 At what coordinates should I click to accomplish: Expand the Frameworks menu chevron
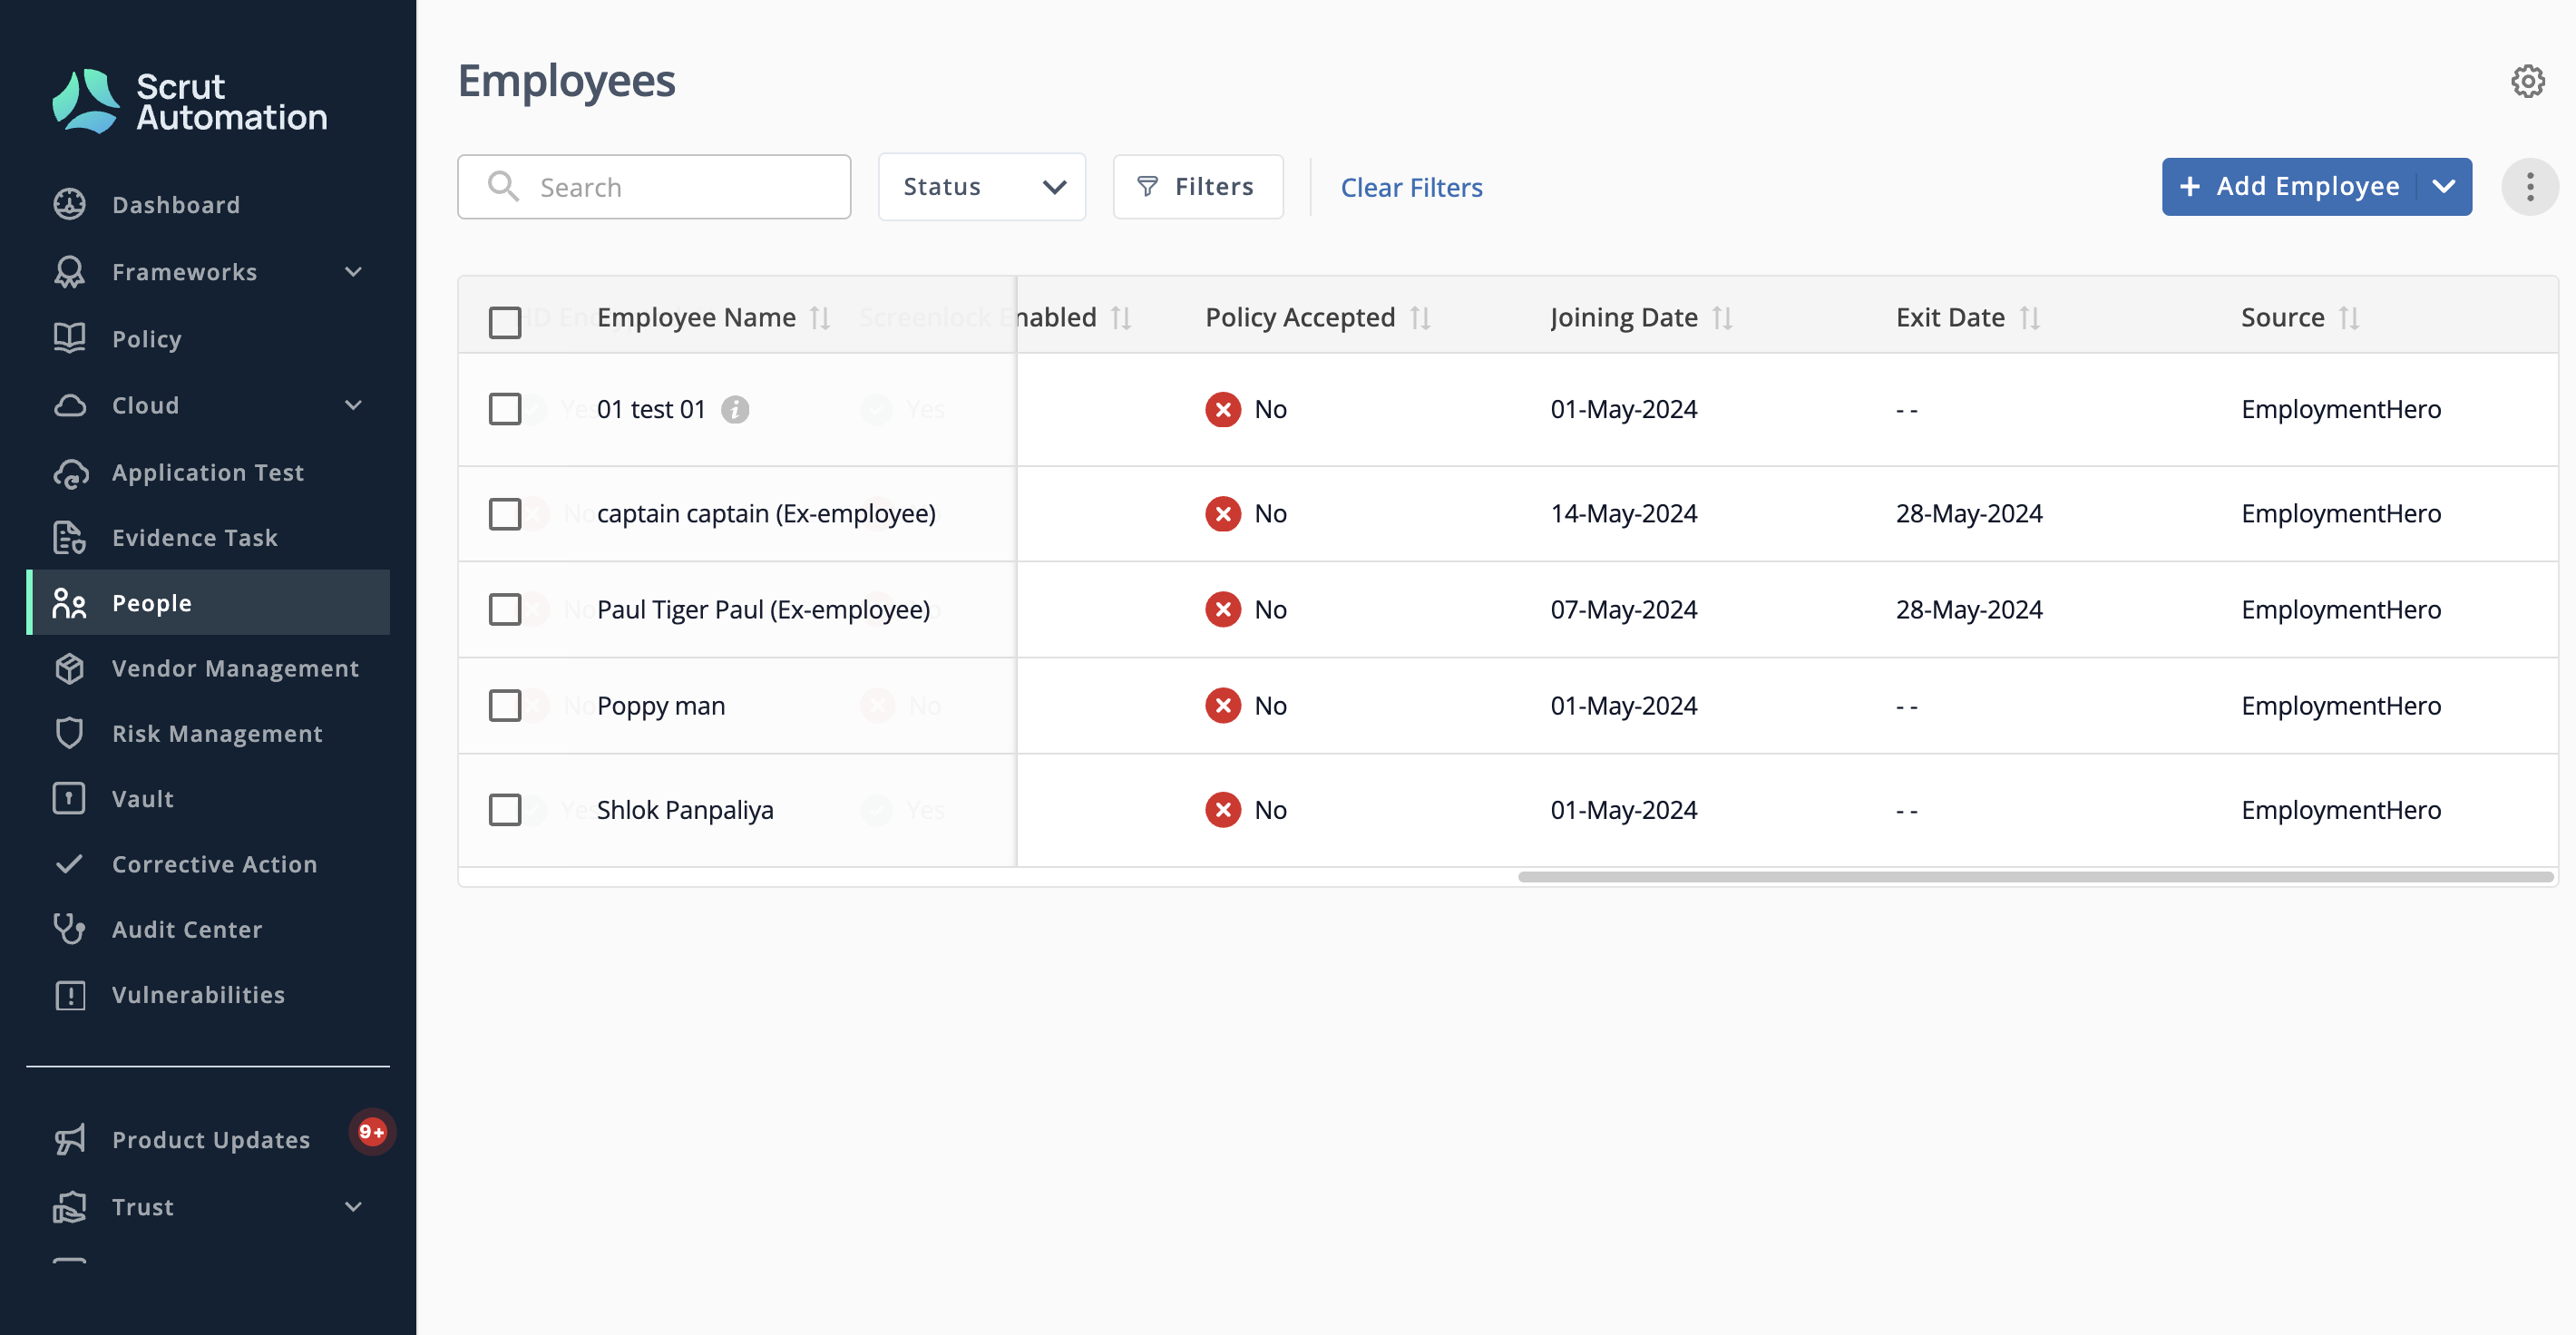[x=353, y=271]
